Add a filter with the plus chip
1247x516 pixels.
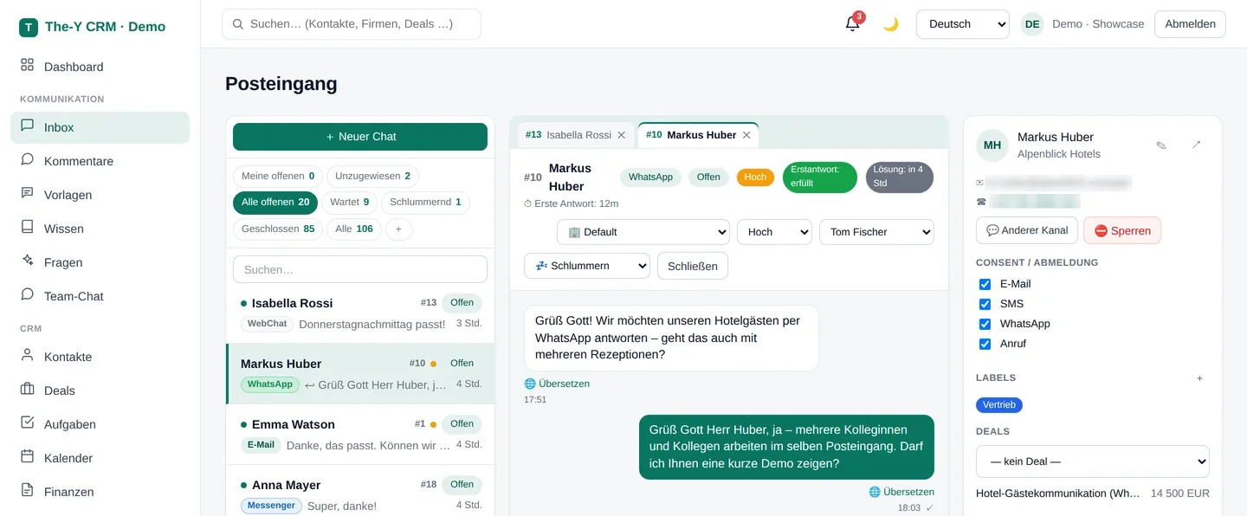point(399,229)
